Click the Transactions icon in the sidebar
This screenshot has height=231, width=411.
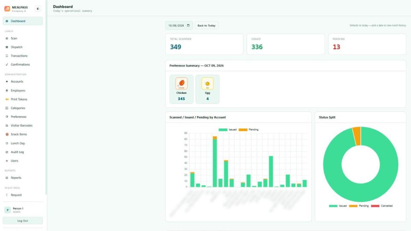[x=7, y=56]
